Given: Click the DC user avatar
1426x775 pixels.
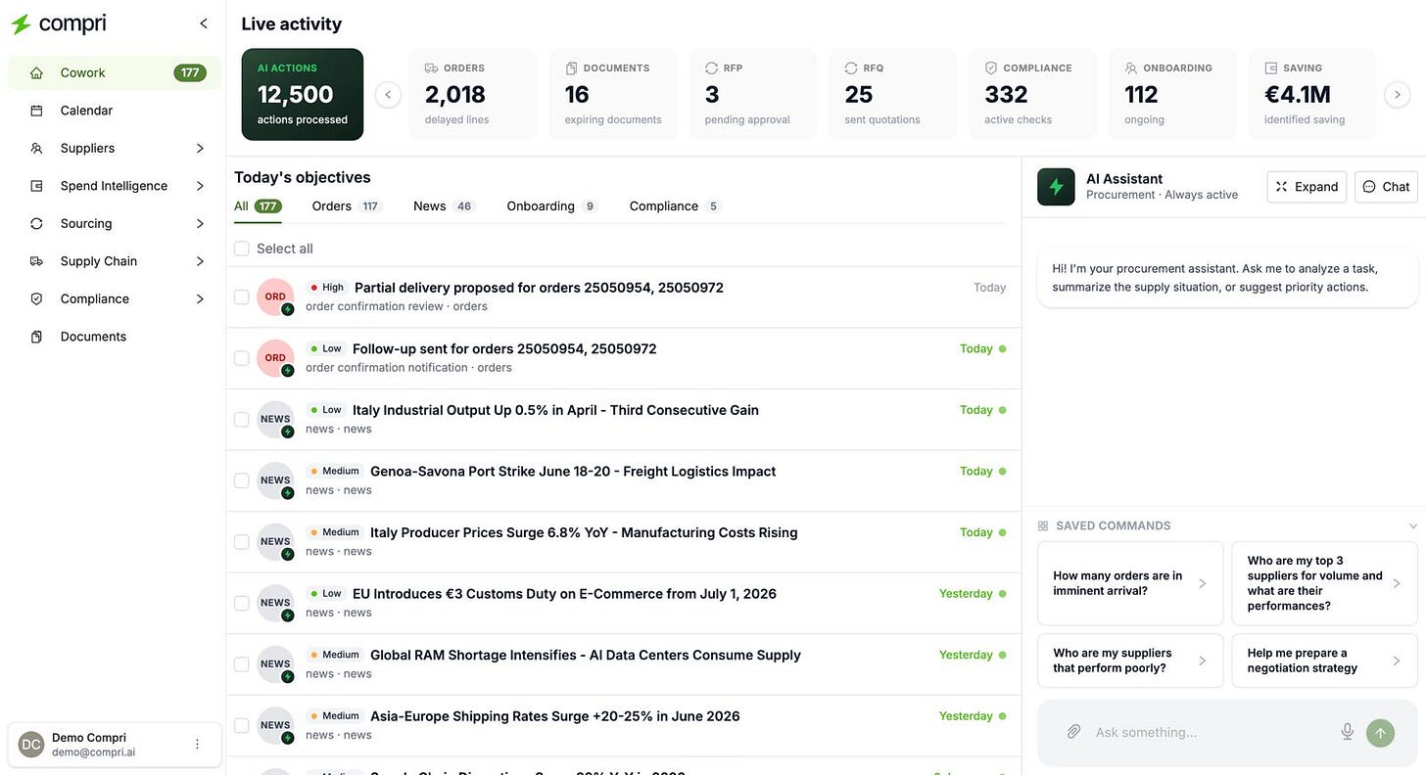Looking at the screenshot, I should click(x=31, y=745).
